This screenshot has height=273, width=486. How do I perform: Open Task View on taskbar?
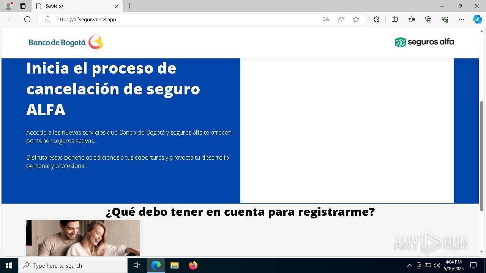point(137,265)
